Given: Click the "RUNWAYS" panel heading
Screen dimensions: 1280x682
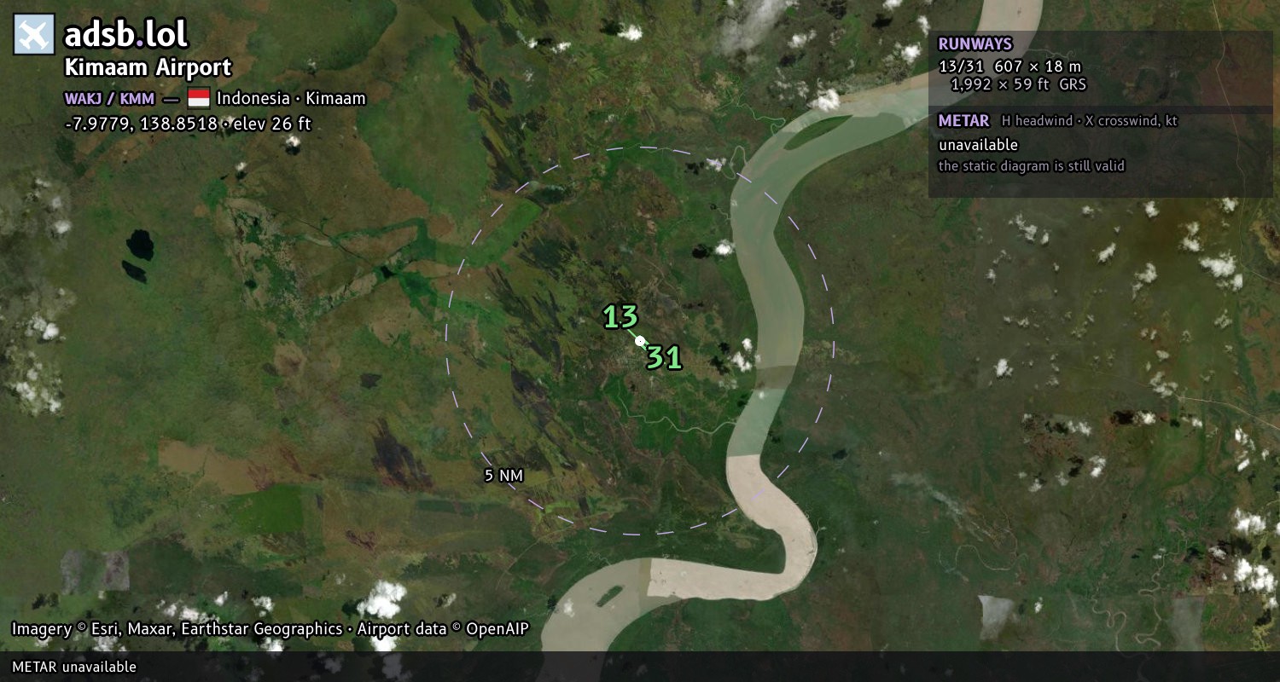Looking at the screenshot, I should coord(975,44).
